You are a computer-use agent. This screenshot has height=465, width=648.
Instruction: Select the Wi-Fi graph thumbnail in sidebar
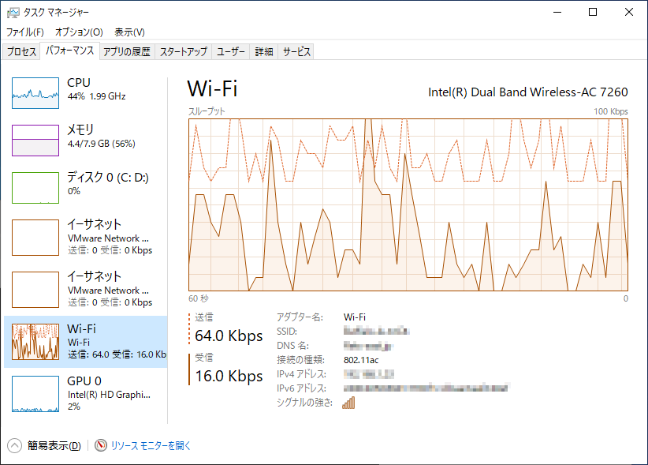coord(35,342)
